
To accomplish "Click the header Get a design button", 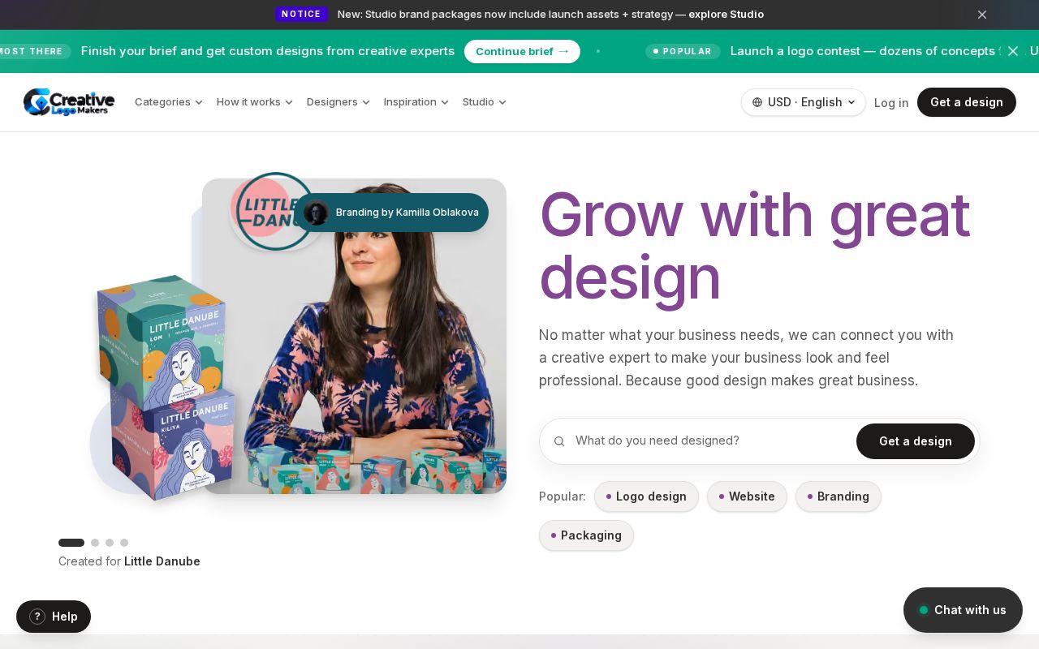I will coord(967,102).
